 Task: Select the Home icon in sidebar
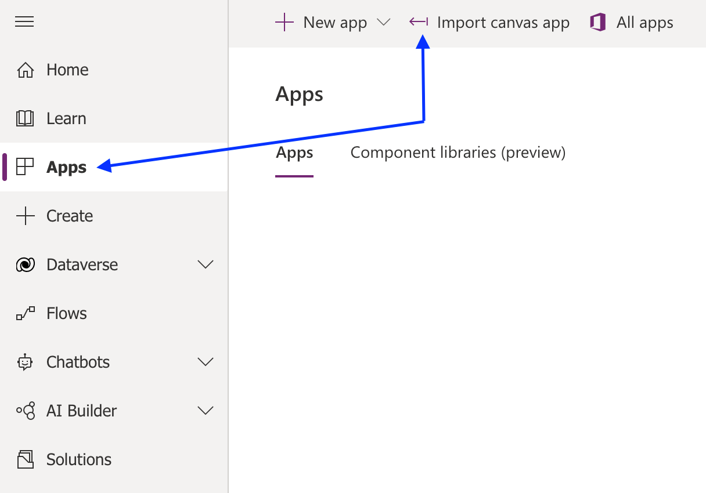[26, 69]
